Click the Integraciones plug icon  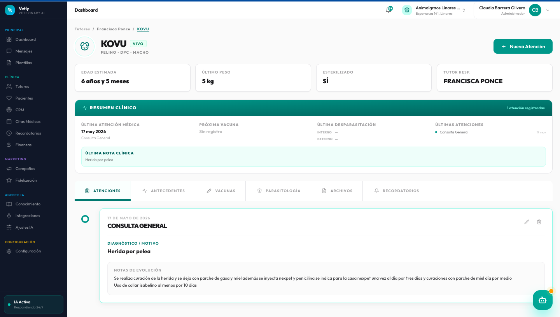coord(9,215)
